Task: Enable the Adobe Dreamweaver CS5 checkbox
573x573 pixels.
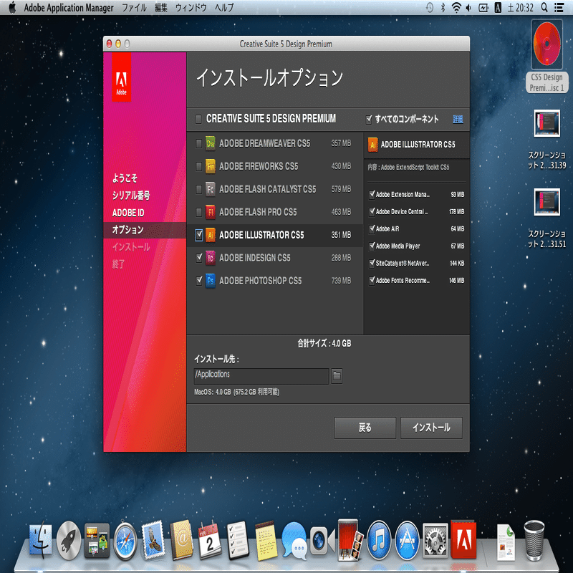Action: pos(199,143)
